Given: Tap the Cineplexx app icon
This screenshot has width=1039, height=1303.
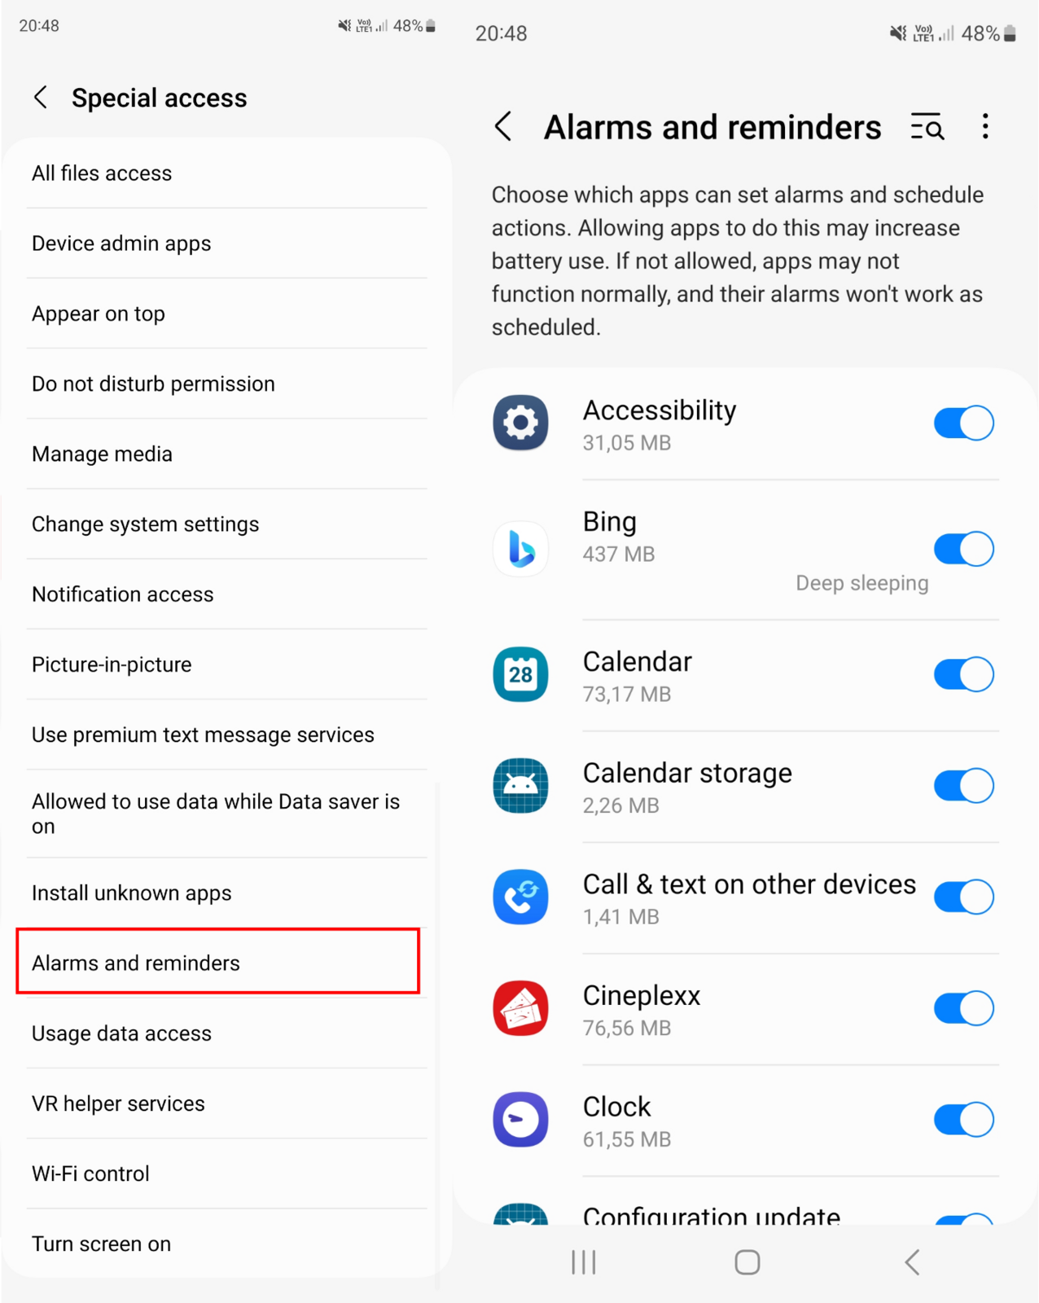Looking at the screenshot, I should coord(521,1008).
